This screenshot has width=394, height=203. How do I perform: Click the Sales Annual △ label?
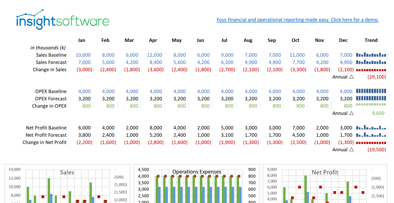coord(343,77)
